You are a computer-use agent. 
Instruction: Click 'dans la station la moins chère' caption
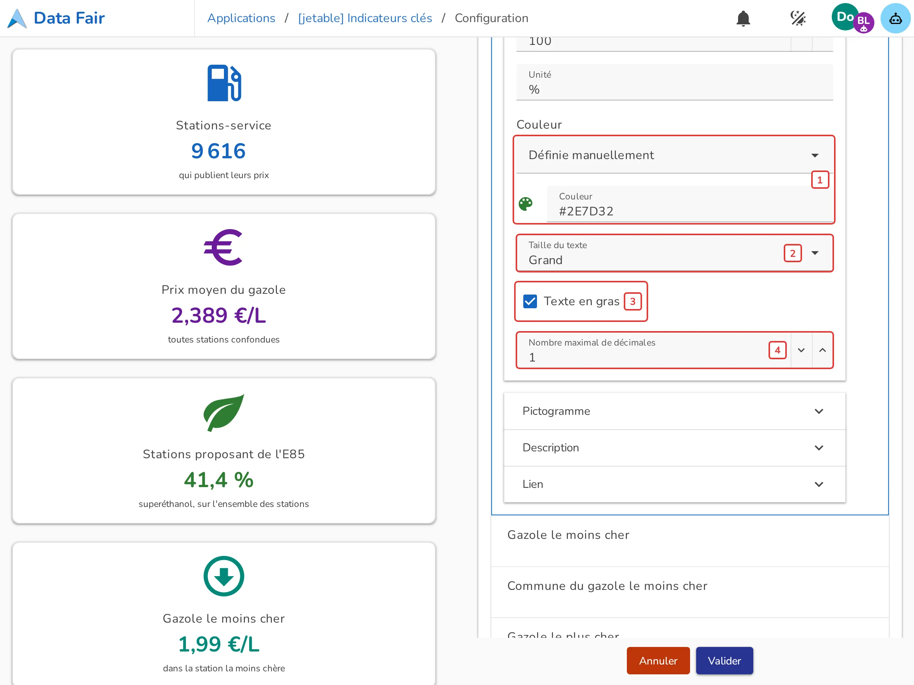[224, 669]
